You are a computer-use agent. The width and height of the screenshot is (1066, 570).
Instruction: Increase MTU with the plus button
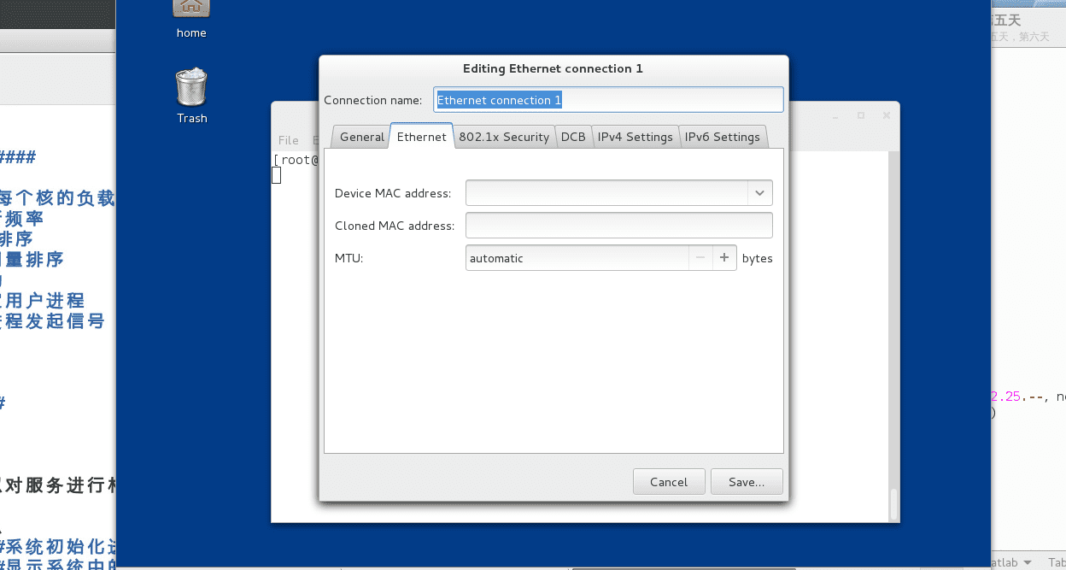(x=724, y=258)
